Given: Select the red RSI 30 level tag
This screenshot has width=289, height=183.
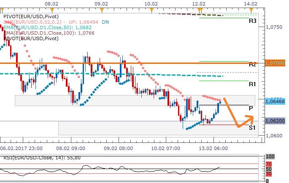Looking at the screenshot, I should (268, 174).
